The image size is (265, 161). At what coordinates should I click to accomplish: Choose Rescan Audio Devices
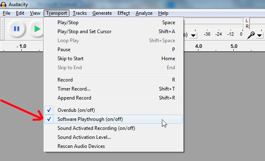click(113, 146)
